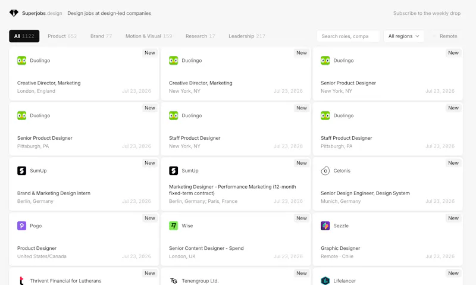Click 'Design jobs at design-led companies' tagline

pyautogui.click(x=109, y=13)
